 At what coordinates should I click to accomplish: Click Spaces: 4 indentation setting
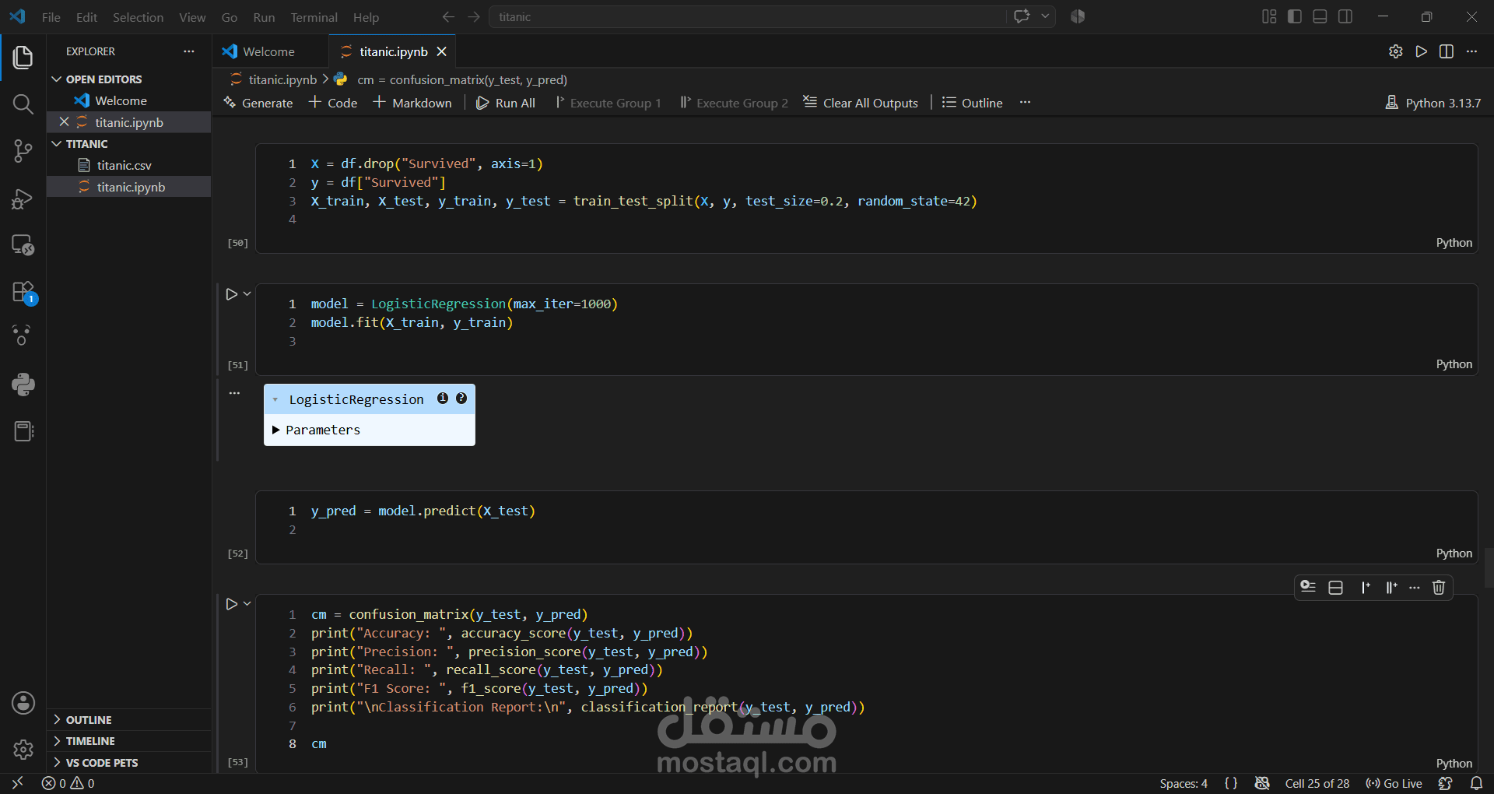(1184, 783)
